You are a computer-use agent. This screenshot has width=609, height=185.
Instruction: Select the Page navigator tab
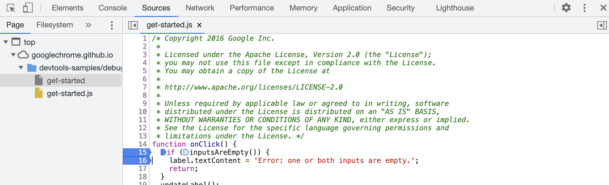15,25
